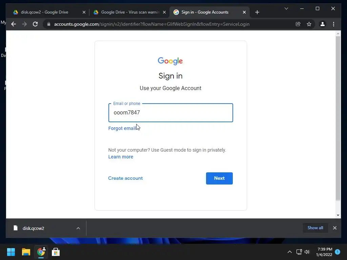Click the address bar URL
The width and height of the screenshot is (347, 260).
(151, 24)
